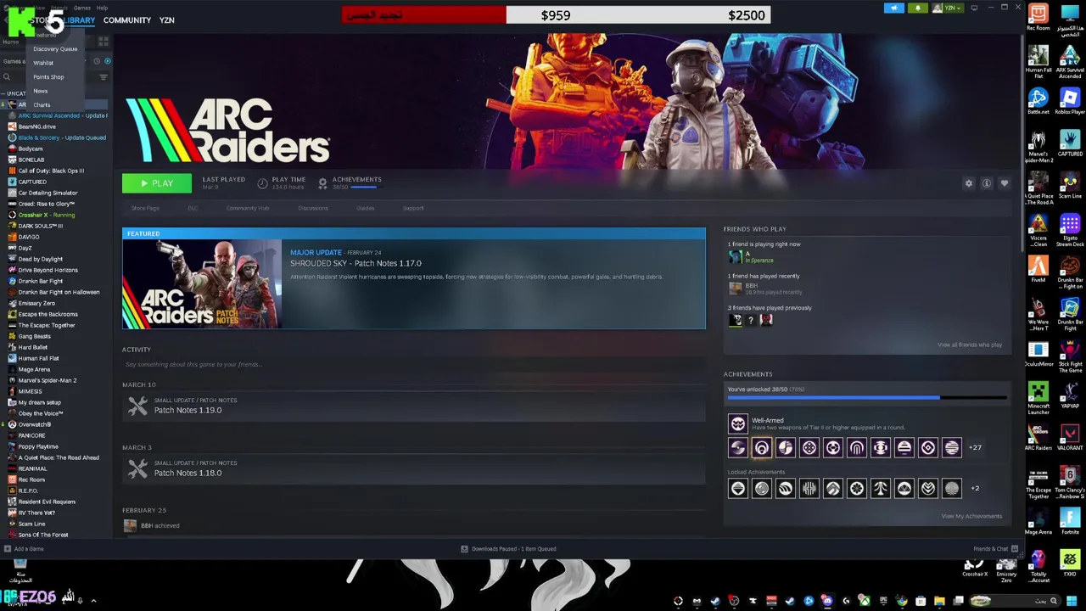Open the Well-Armed achievement icon
The width and height of the screenshot is (1086, 611).
click(x=738, y=423)
